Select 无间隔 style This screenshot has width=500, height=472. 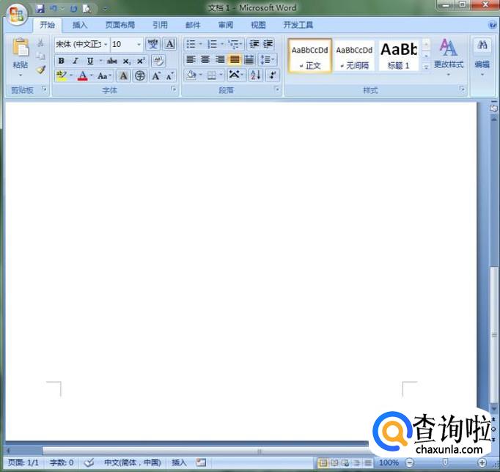354,56
